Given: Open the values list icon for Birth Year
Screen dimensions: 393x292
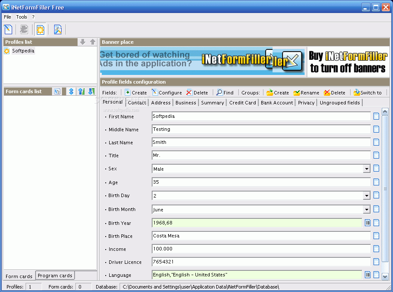Looking at the screenshot, I should [367, 223].
